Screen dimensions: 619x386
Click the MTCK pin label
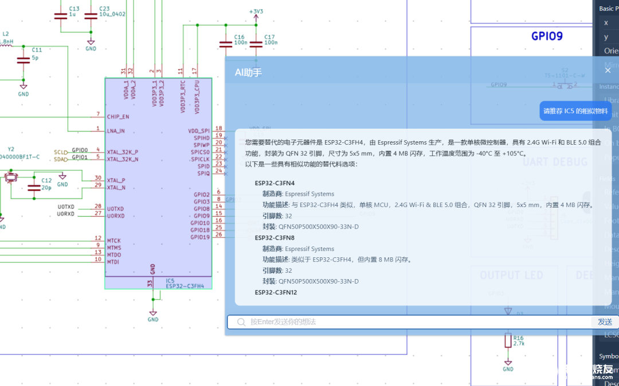coord(113,241)
